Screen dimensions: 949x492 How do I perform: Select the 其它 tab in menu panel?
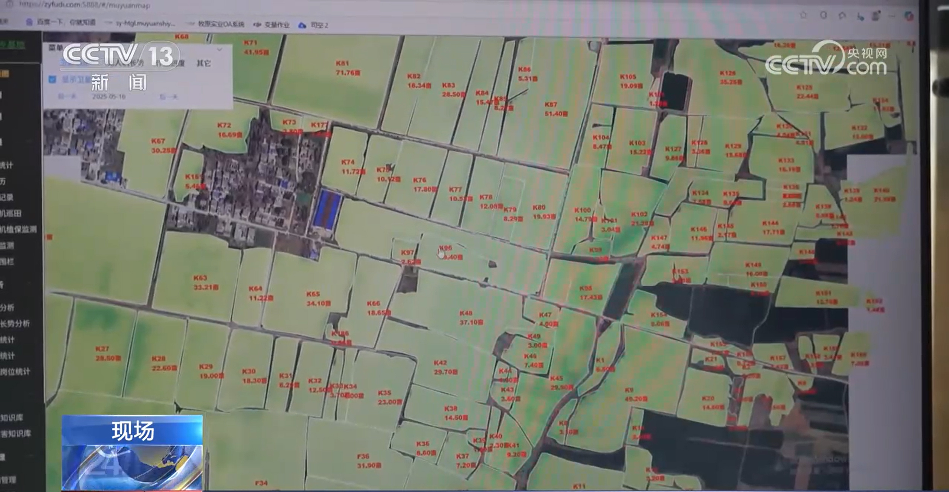pyautogui.click(x=203, y=63)
